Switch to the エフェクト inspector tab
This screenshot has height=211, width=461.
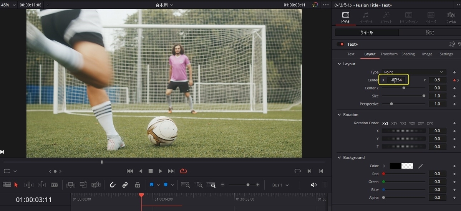coord(386,18)
